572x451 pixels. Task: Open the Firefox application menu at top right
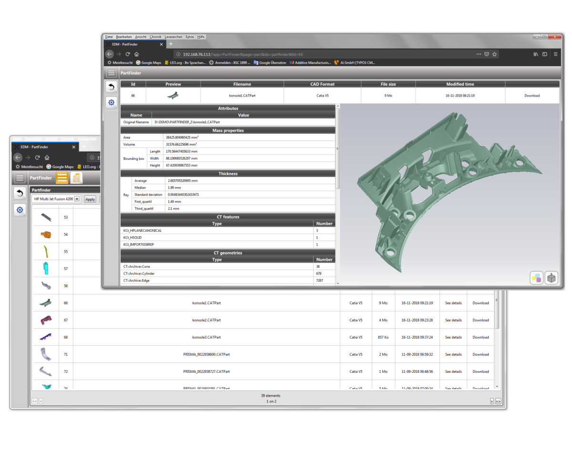pyautogui.click(x=555, y=54)
